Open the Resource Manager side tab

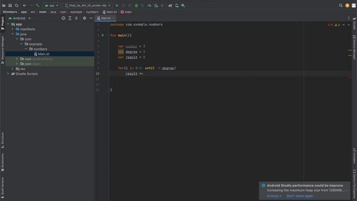click(2, 50)
